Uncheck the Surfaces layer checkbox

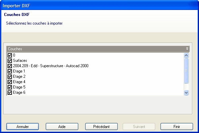click(x=10, y=61)
